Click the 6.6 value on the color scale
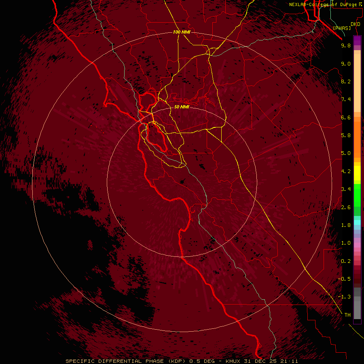Screen dimensions: 364x364 pos(346,117)
